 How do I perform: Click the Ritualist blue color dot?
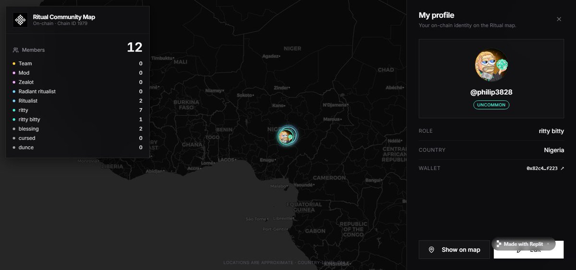[14, 101]
